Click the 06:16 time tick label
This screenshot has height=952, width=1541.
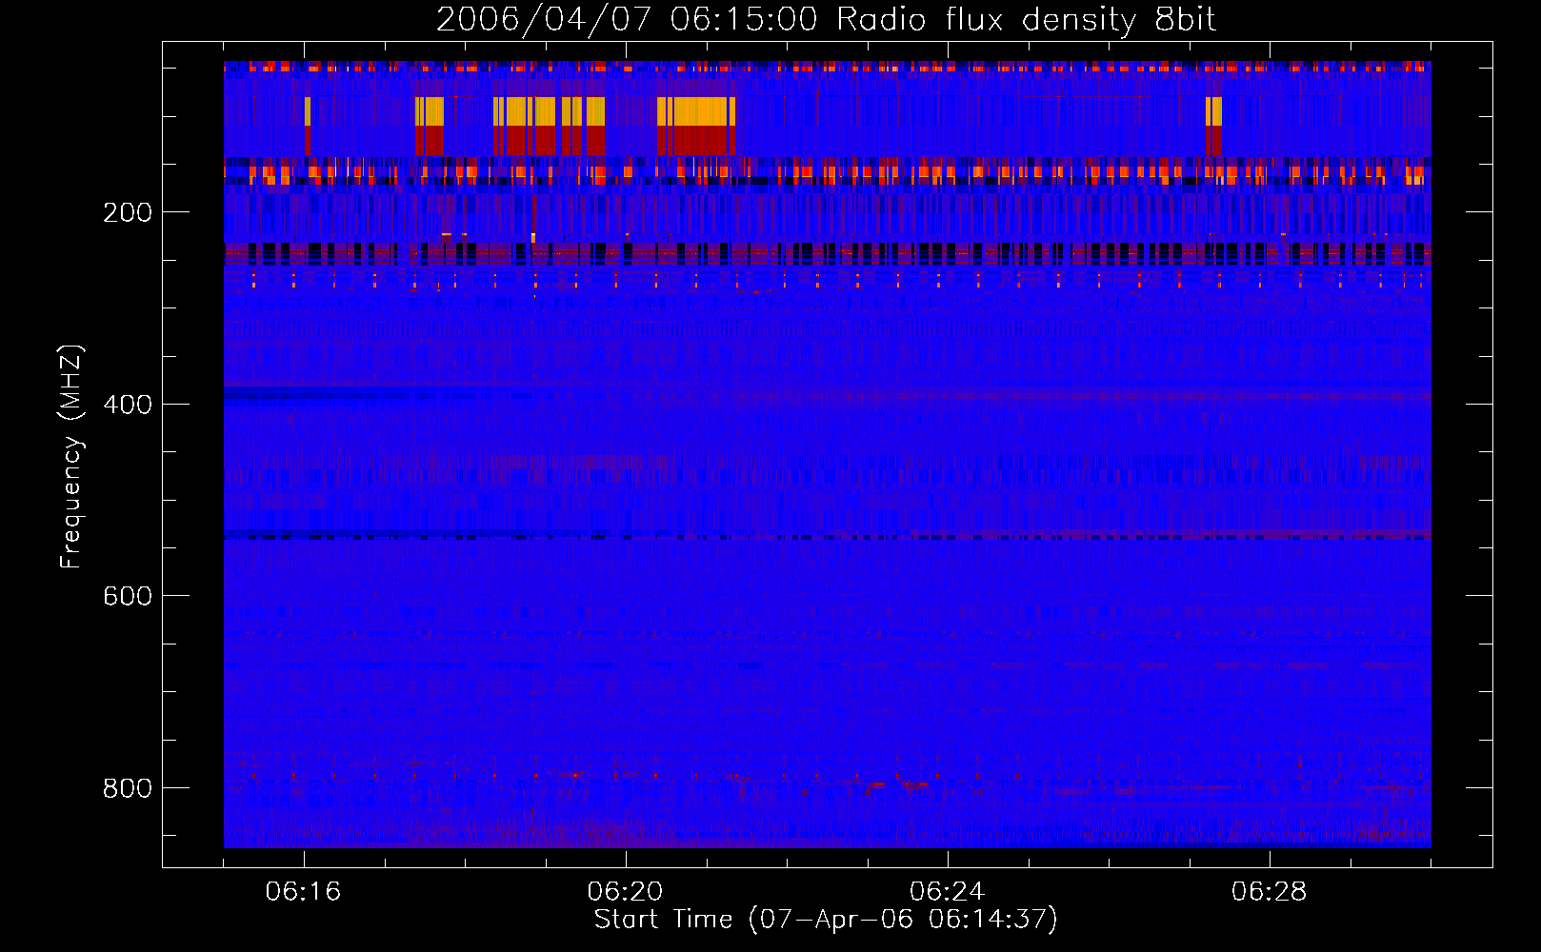pyautogui.click(x=303, y=892)
